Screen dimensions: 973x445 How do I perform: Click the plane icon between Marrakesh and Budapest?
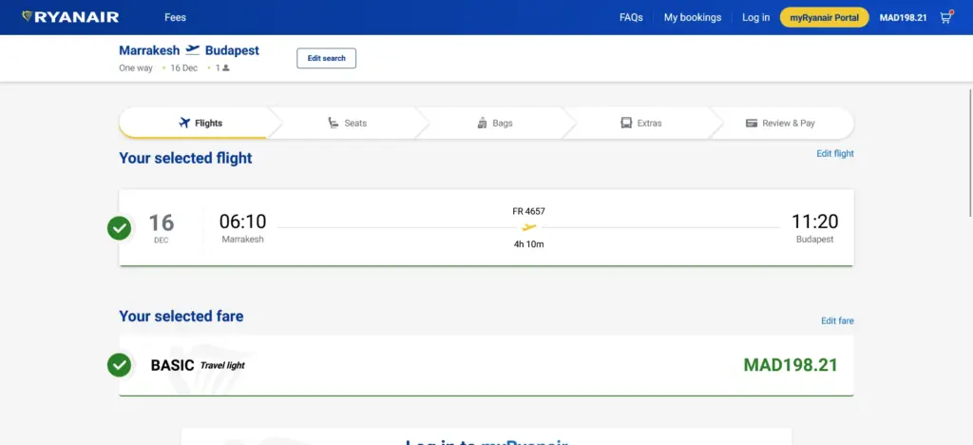[x=193, y=49]
